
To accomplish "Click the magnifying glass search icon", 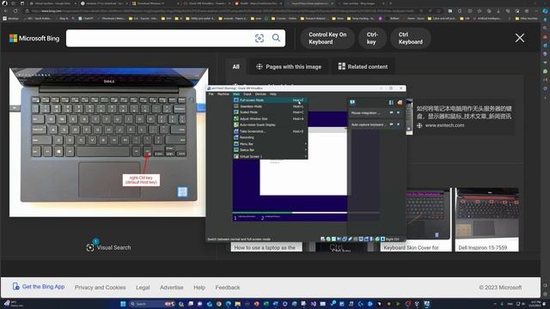I will point(277,38).
